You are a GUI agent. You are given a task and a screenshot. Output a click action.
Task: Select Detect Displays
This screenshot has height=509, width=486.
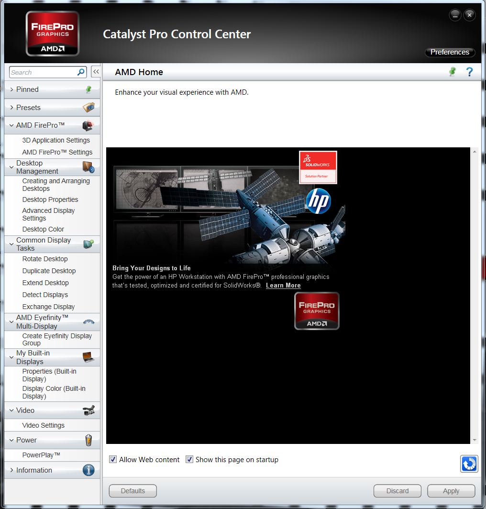45,295
